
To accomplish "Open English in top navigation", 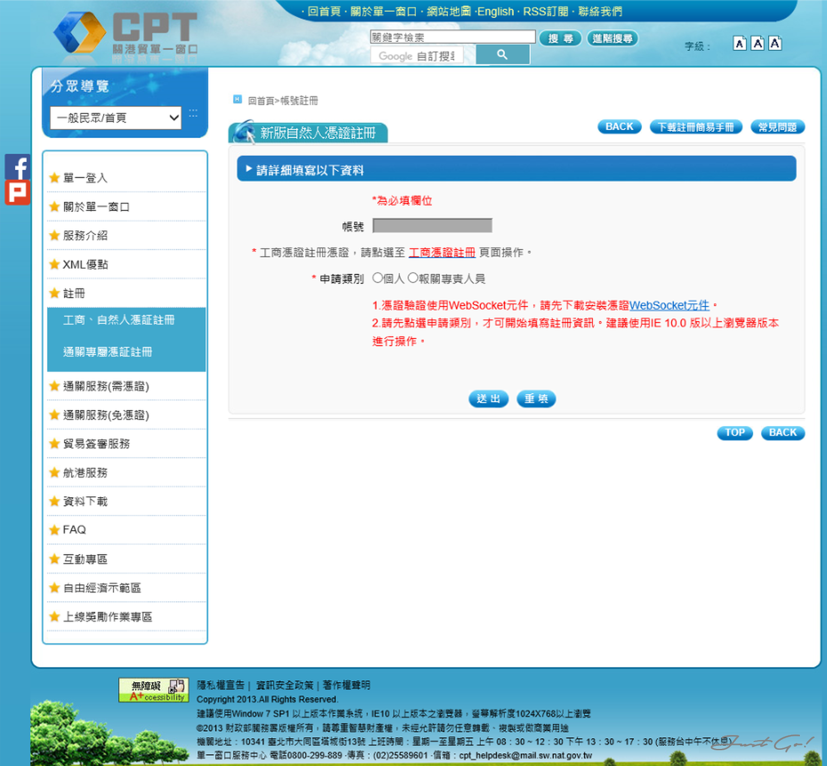I will click(x=495, y=12).
